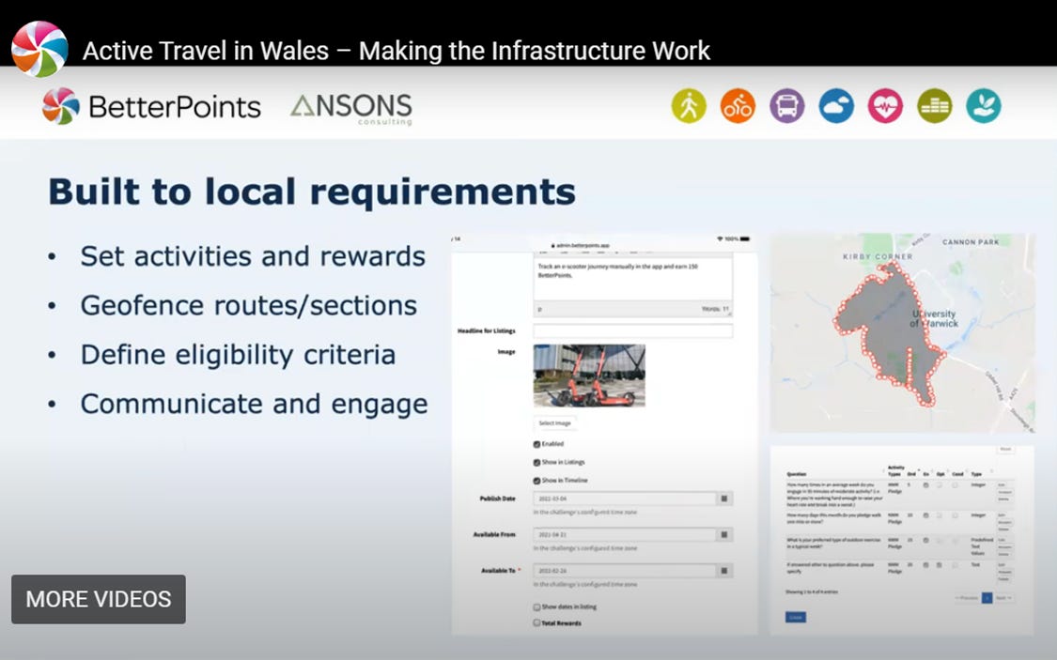Image resolution: width=1057 pixels, height=660 pixels.
Task: Click the CANNON PARK map label
Action: (x=971, y=242)
